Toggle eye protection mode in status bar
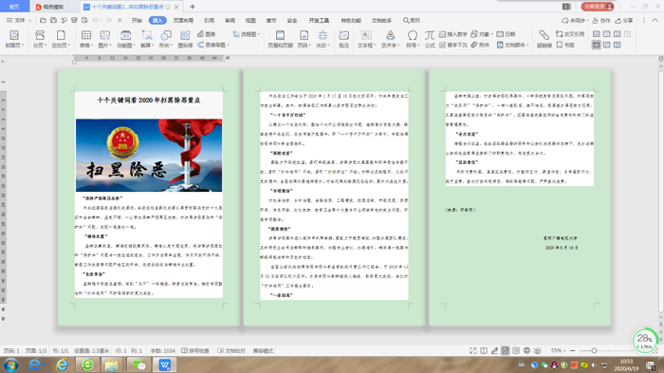 [538, 350]
